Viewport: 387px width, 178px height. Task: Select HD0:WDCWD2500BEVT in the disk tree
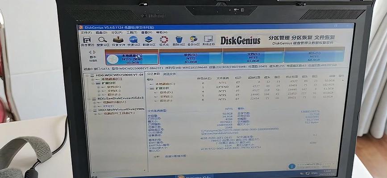pyautogui.click(x=121, y=75)
